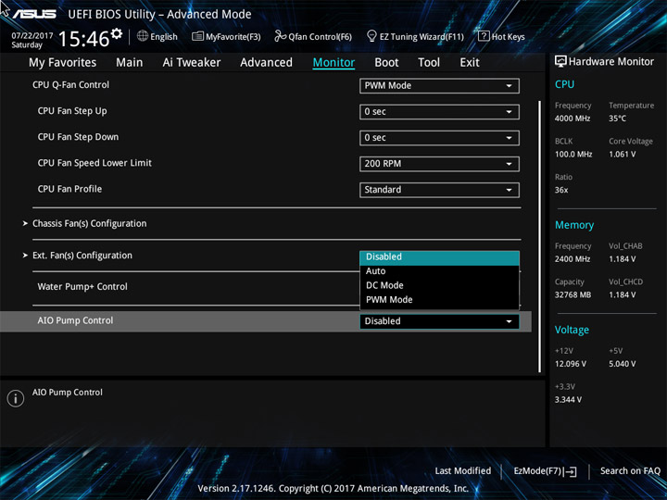Click the CPU temperature 35°C value
The width and height of the screenshot is (667, 500).
tap(617, 119)
